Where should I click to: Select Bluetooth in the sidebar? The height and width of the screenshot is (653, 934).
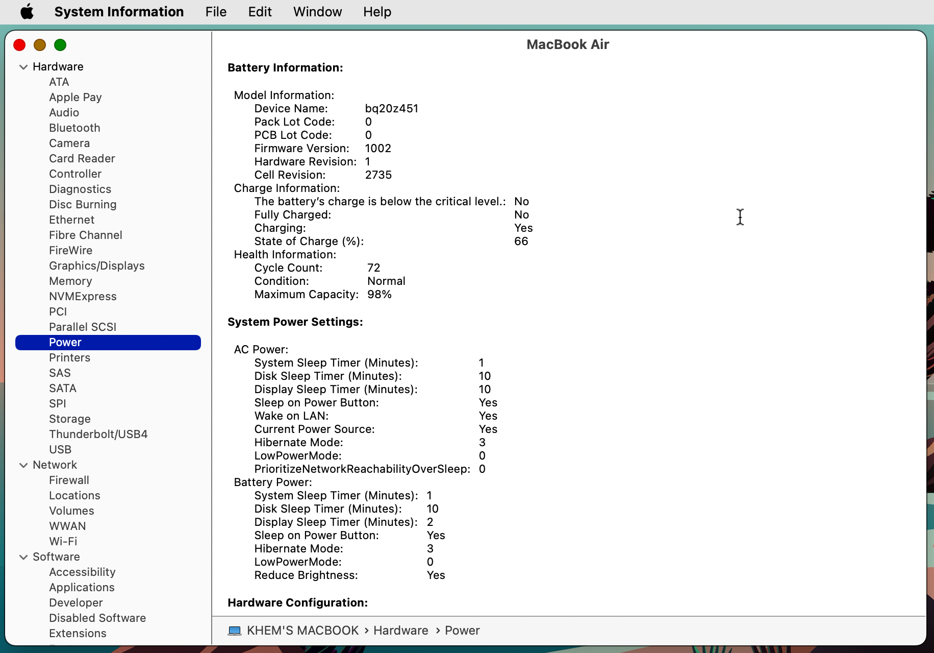74,128
